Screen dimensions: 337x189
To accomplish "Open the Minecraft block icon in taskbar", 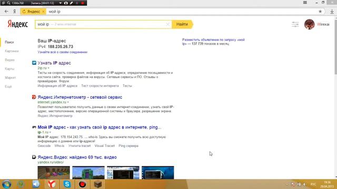I will 97,184.
